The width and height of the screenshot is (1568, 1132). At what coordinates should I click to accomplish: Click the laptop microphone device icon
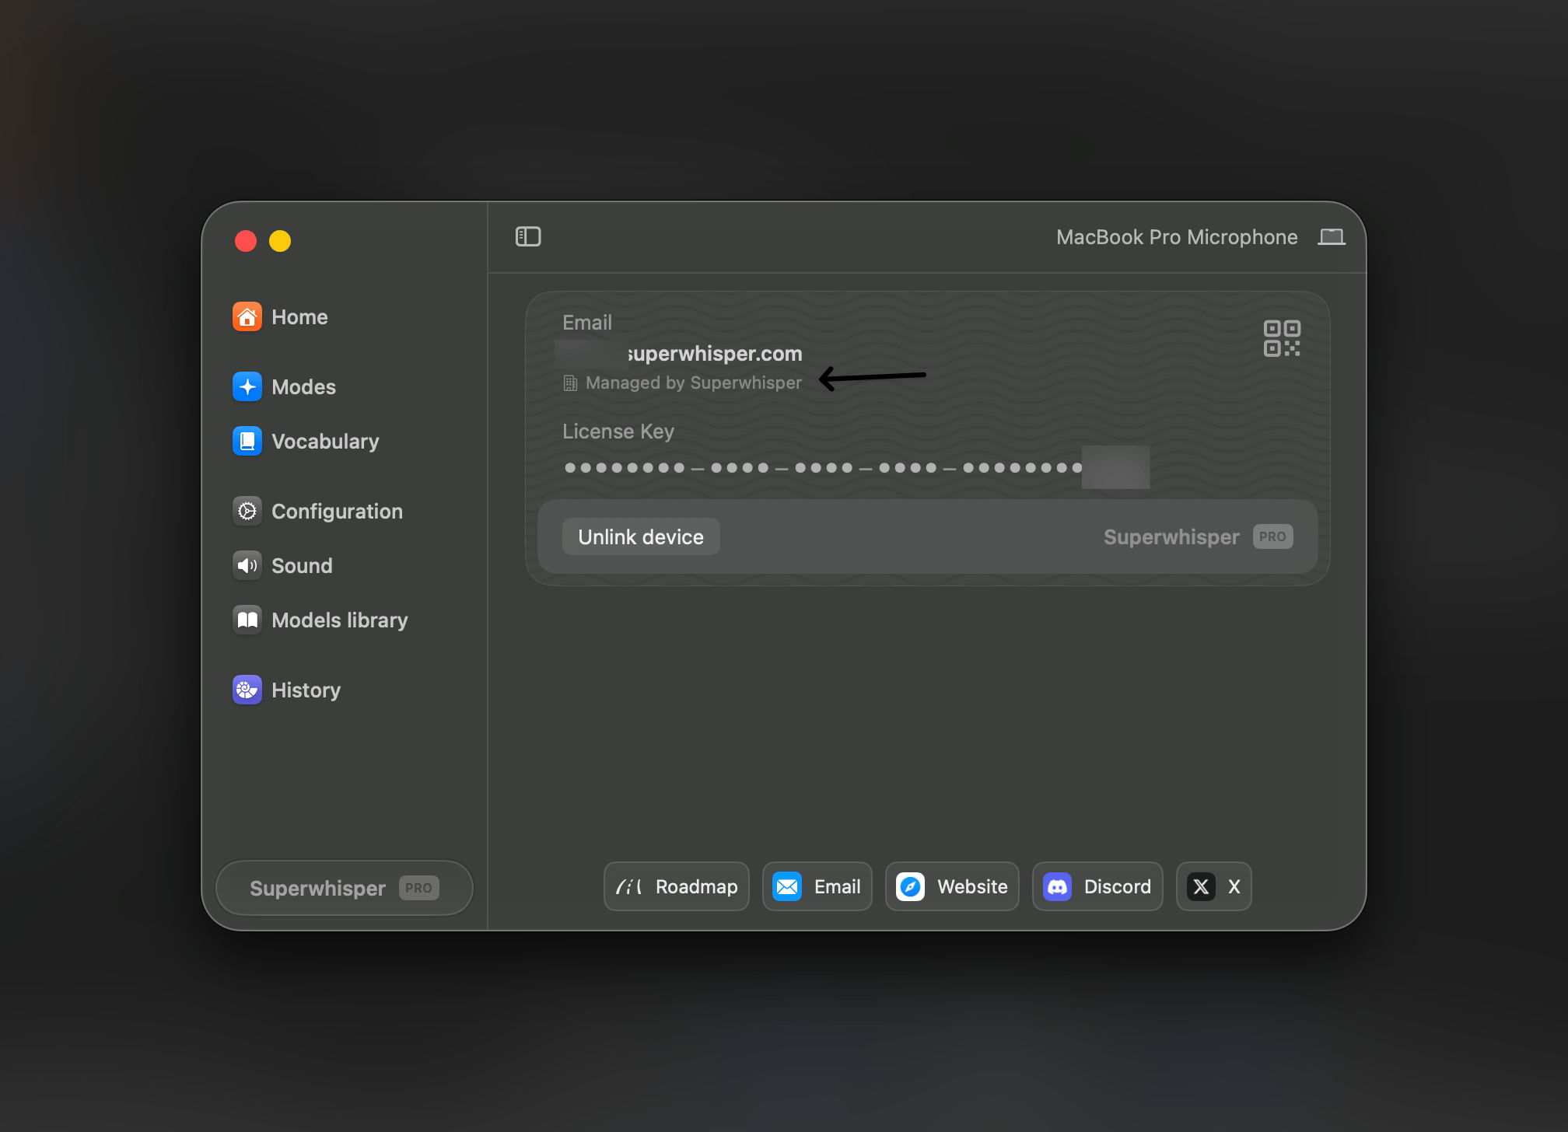(1332, 237)
